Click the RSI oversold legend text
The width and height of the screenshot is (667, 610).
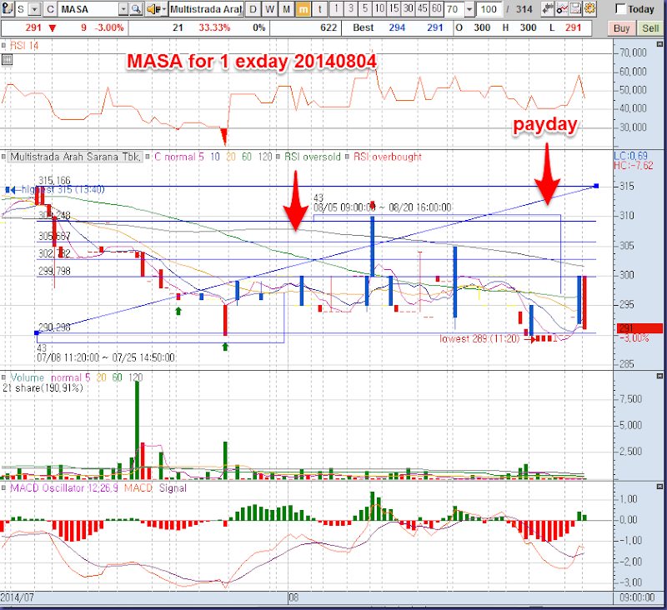pyautogui.click(x=312, y=157)
